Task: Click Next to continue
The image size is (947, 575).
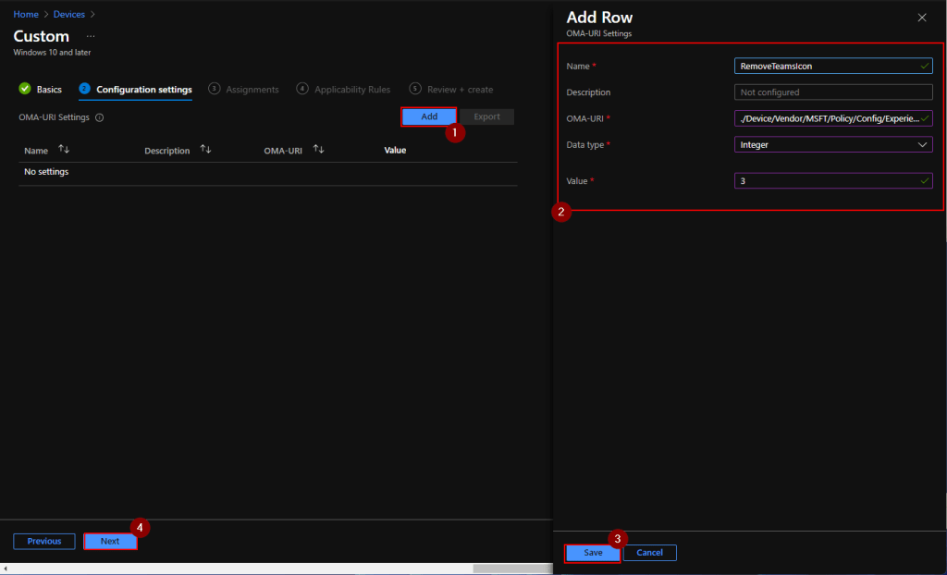Action: pyautogui.click(x=110, y=541)
